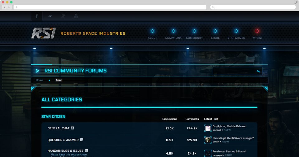Viewport: 299px width, 157px height.
Task: Open Freelancer Seating & Sound post
Action: pyautogui.click(x=229, y=151)
